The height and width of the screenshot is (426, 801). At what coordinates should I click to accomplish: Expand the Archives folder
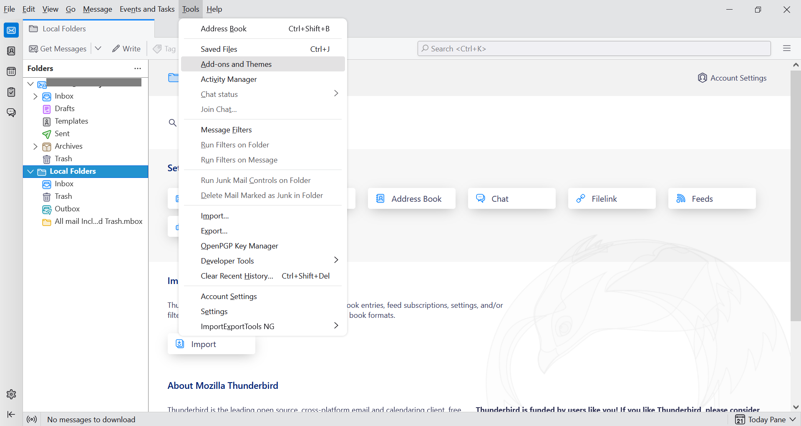(x=35, y=147)
